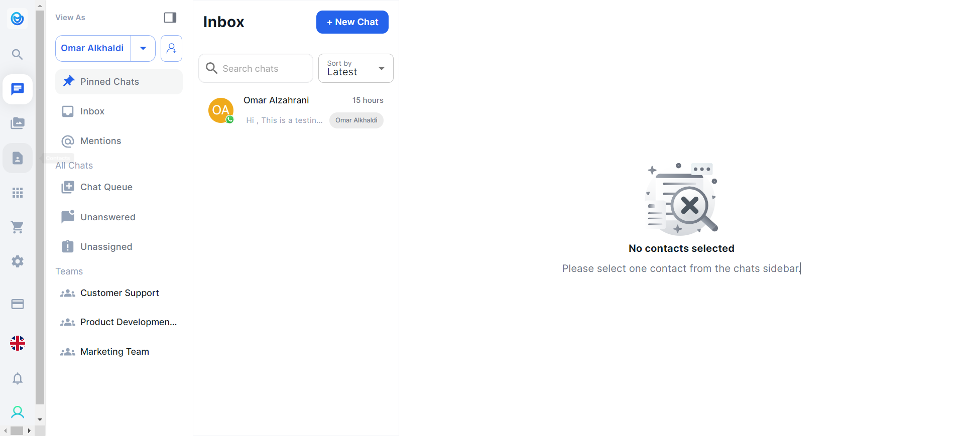
Task: Go to Unanswered chats
Action: (107, 217)
